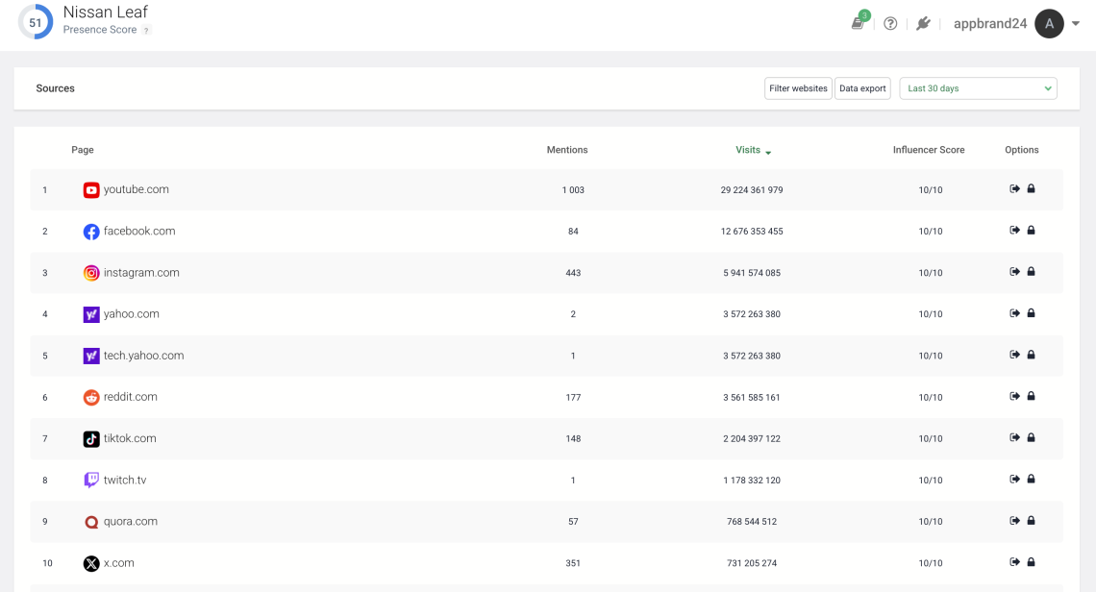Click the Nissan Leaf project title

coord(106,12)
